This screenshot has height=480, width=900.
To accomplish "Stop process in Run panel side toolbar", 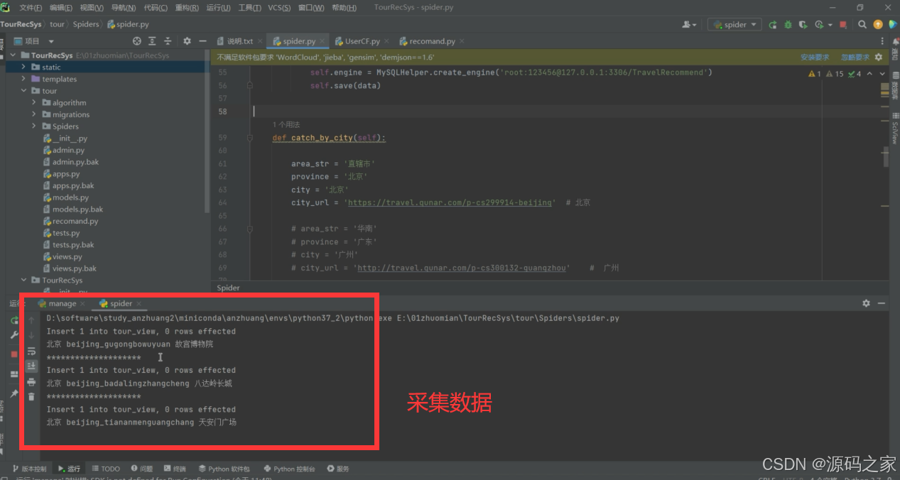I will click(14, 354).
